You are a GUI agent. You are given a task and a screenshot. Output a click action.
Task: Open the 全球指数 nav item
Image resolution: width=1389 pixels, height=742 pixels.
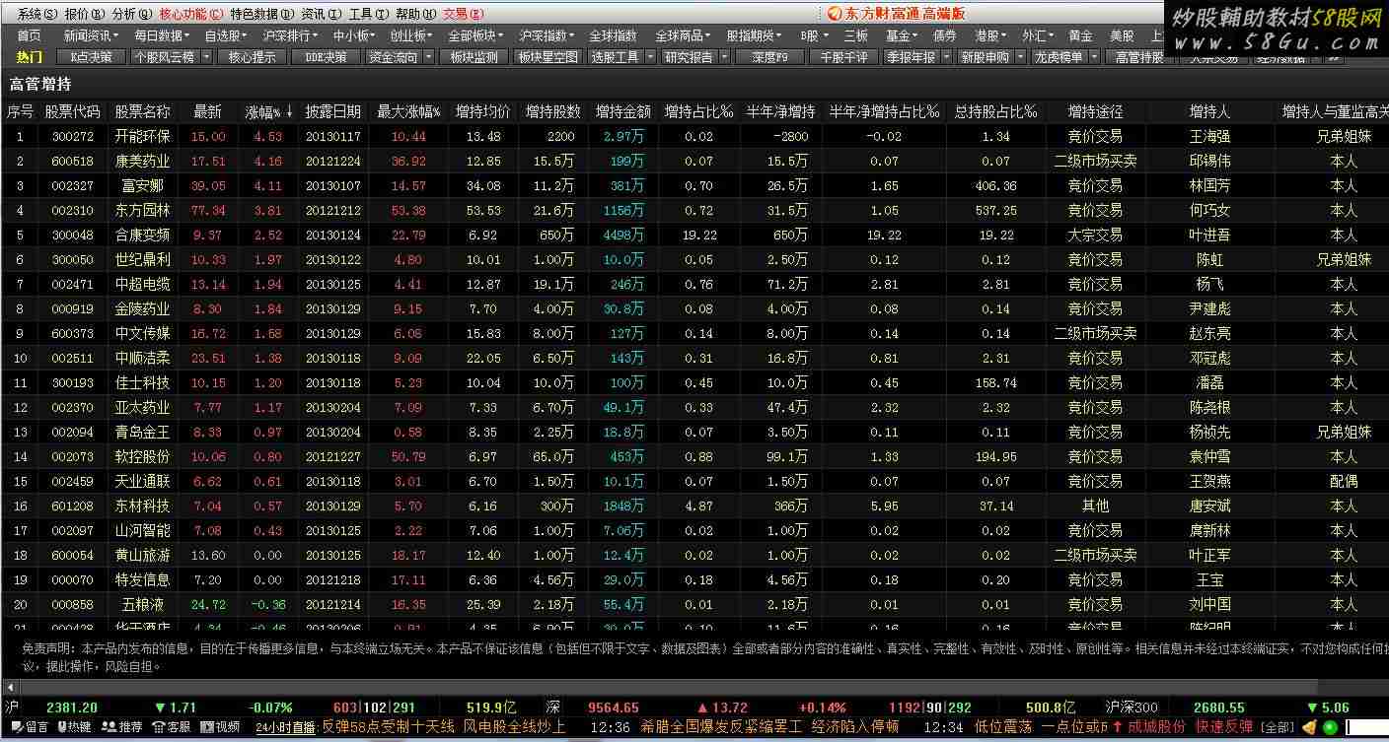pyautogui.click(x=613, y=35)
